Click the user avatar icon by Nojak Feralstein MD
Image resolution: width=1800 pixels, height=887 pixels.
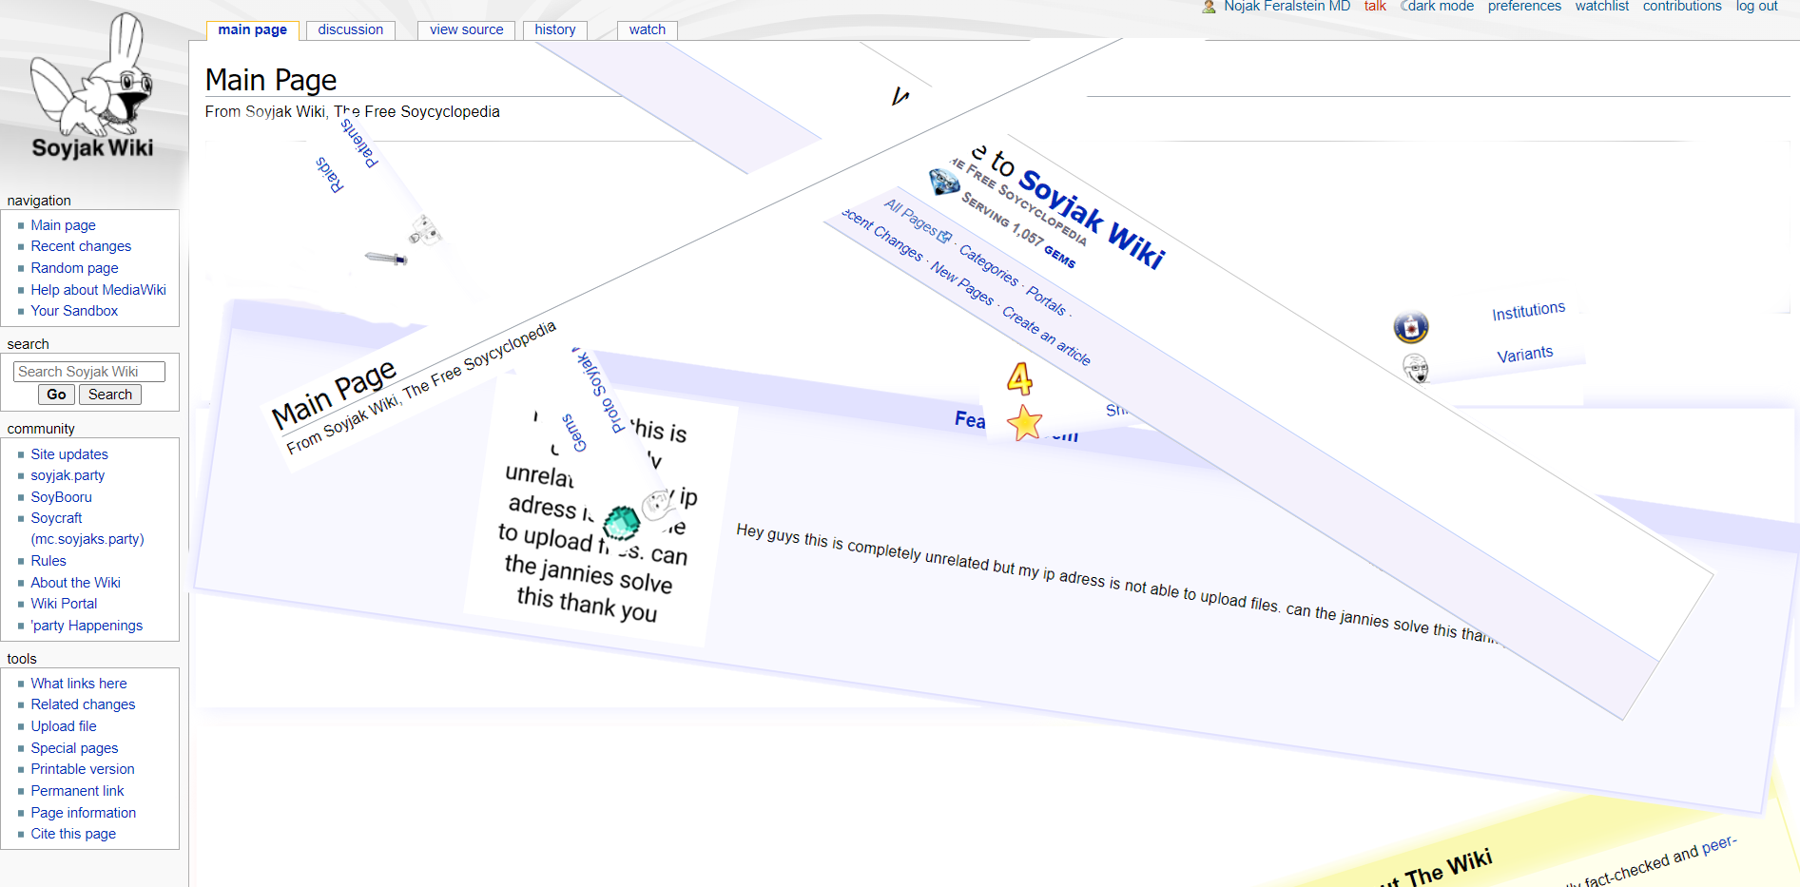(x=1209, y=7)
